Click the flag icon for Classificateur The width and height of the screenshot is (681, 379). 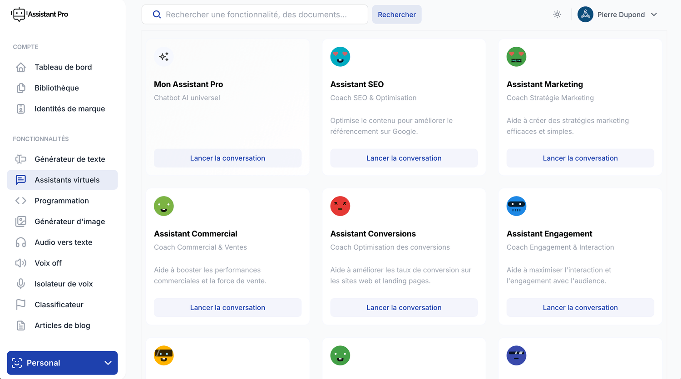point(21,305)
